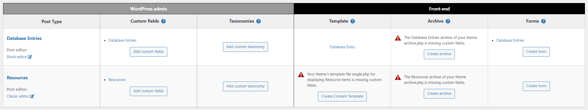
Task: Add custom fields for Resources
Action: click(148, 91)
